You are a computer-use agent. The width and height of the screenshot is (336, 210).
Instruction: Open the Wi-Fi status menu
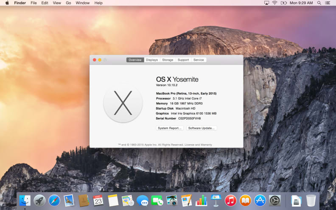point(274,3)
